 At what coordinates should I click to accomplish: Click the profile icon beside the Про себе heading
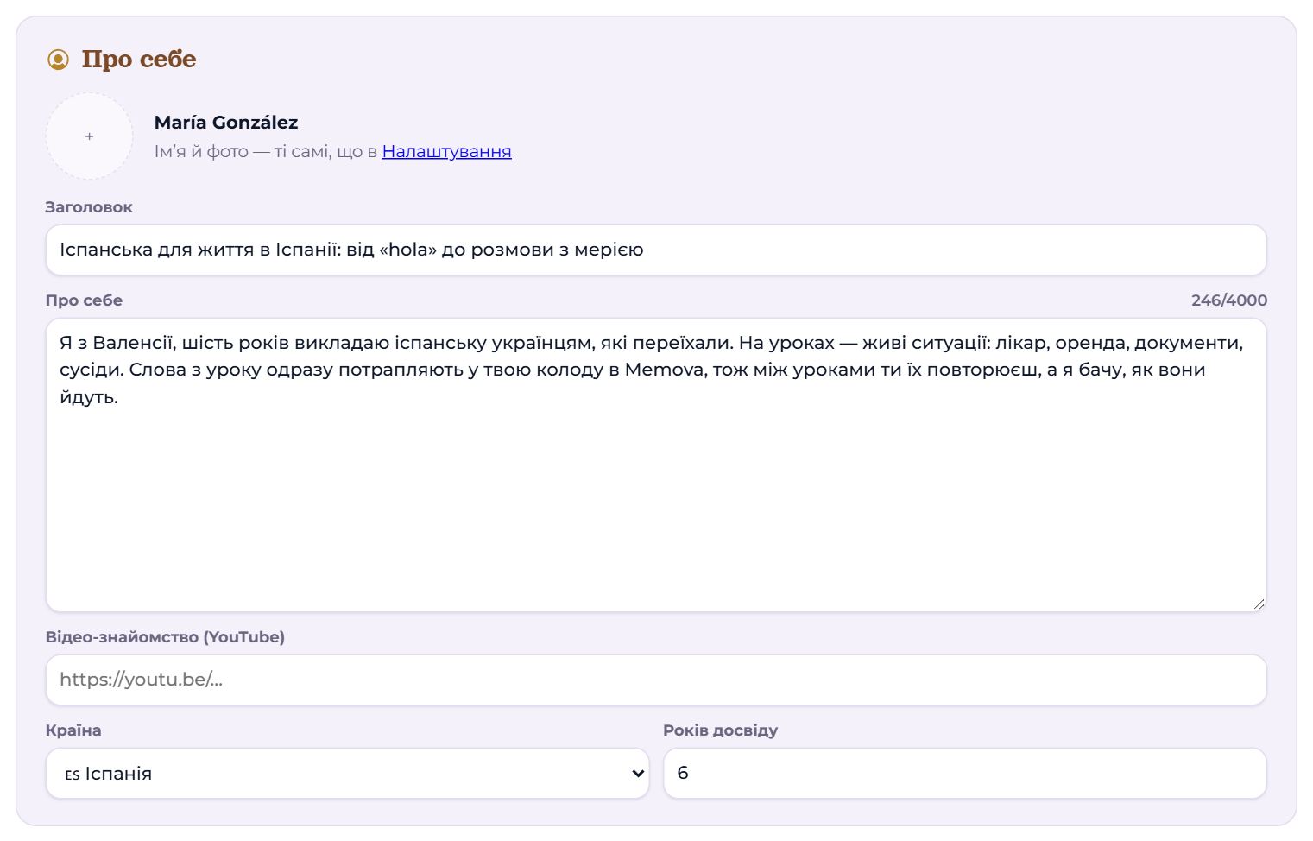tap(58, 60)
